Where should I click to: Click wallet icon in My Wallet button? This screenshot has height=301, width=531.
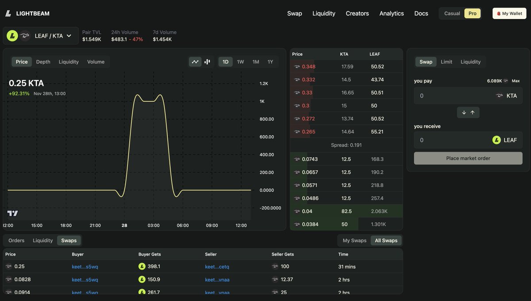pos(499,14)
